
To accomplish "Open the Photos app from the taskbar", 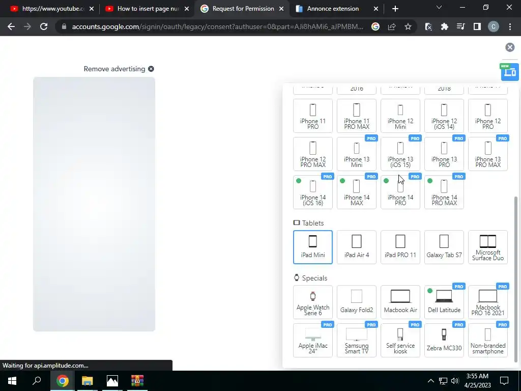I will coord(112,381).
